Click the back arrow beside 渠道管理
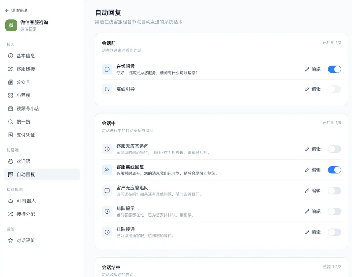 click(7, 11)
